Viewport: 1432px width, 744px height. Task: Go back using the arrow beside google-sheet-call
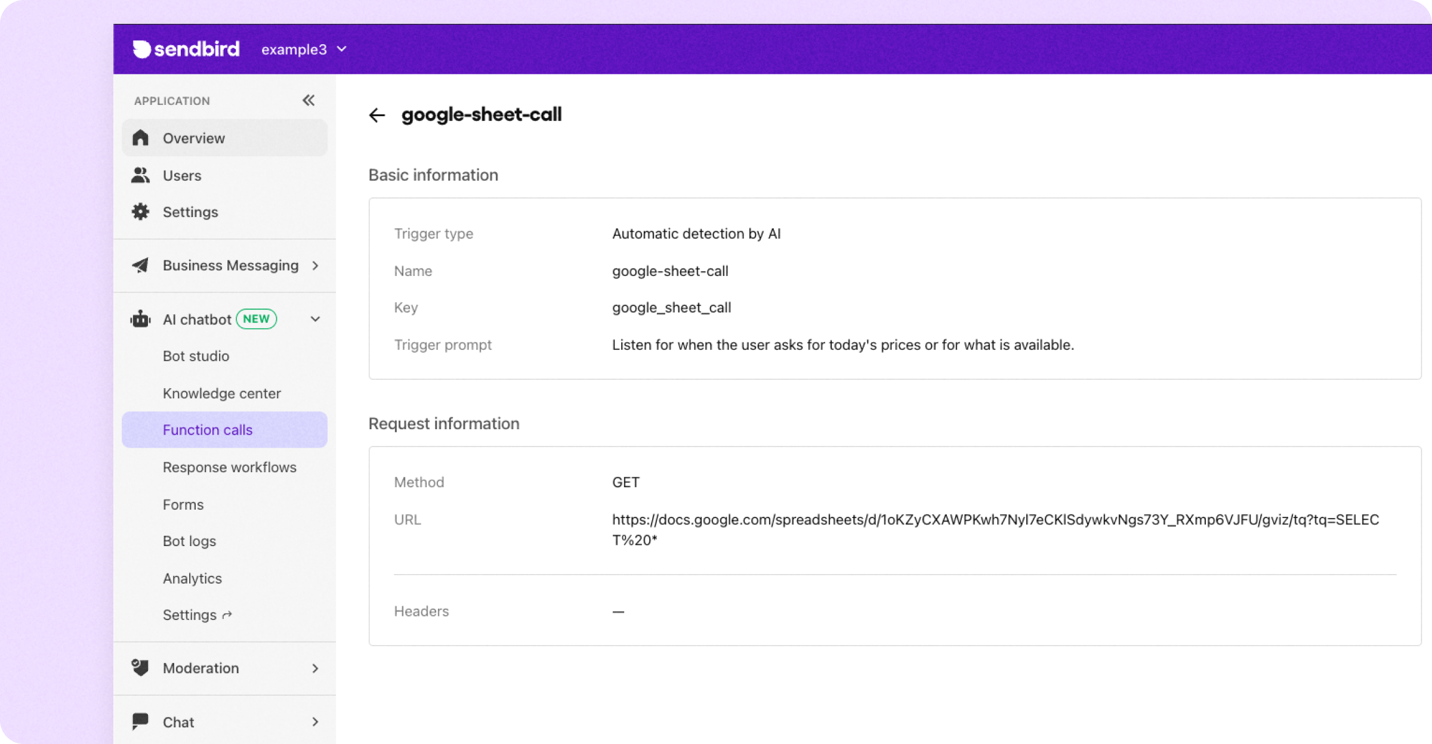tap(377, 115)
